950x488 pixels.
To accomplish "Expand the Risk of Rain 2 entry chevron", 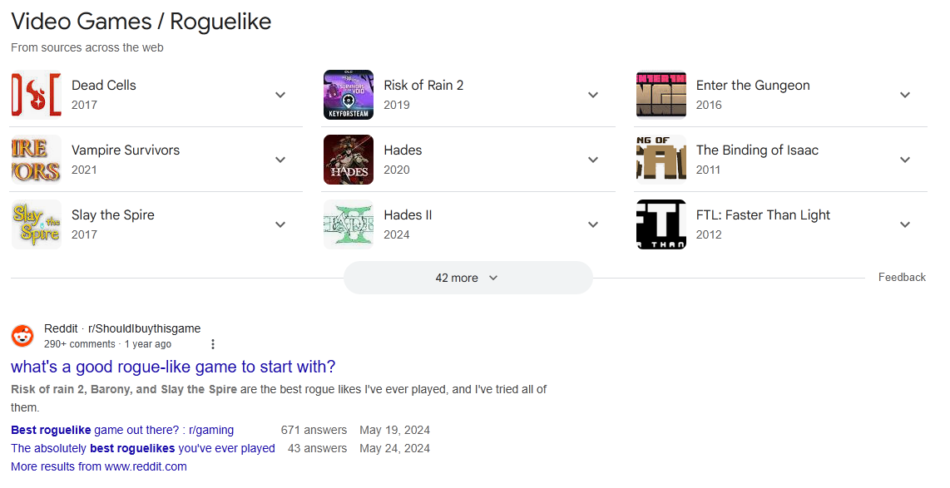I will point(593,95).
